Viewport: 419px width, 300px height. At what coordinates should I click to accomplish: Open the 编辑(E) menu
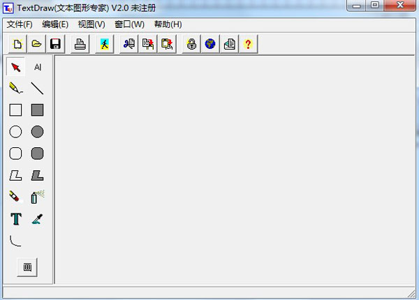tap(55, 24)
